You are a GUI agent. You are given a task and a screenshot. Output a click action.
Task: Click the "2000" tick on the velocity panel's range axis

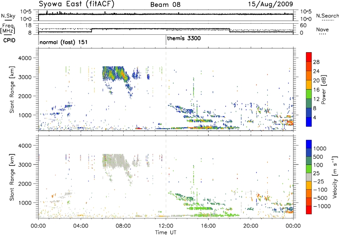25,184
